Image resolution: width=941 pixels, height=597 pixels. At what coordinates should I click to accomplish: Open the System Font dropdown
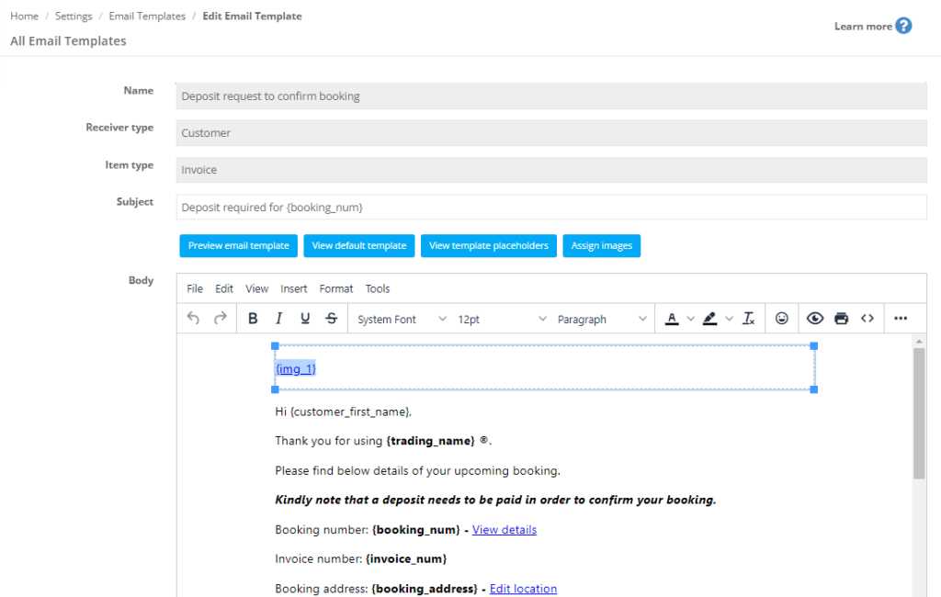pos(402,320)
